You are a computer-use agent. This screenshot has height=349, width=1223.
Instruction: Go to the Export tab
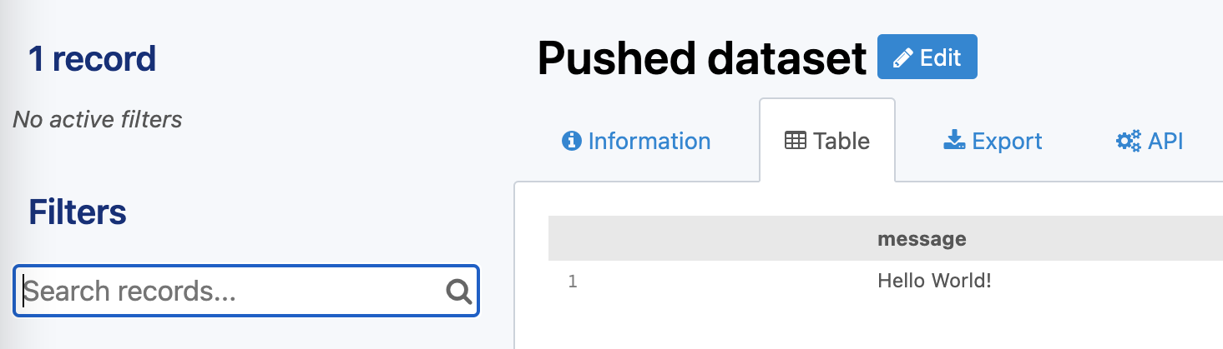click(1007, 141)
